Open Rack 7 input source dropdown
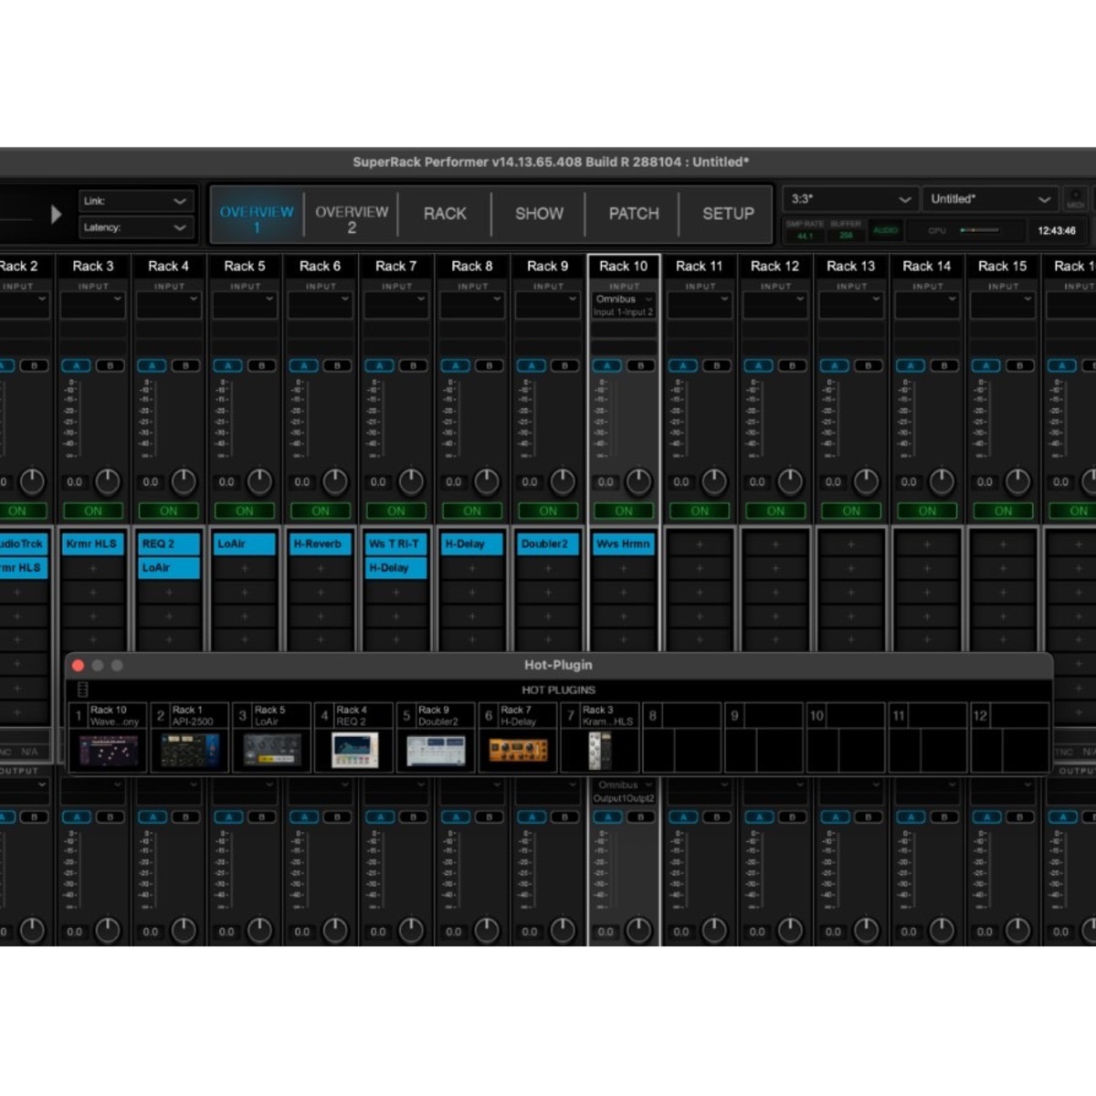 [396, 305]
